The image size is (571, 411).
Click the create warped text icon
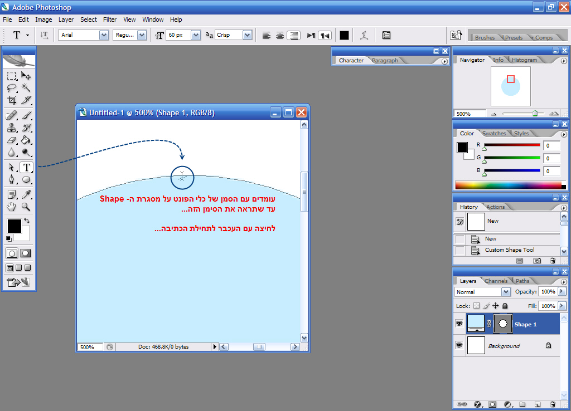(364, 35)
